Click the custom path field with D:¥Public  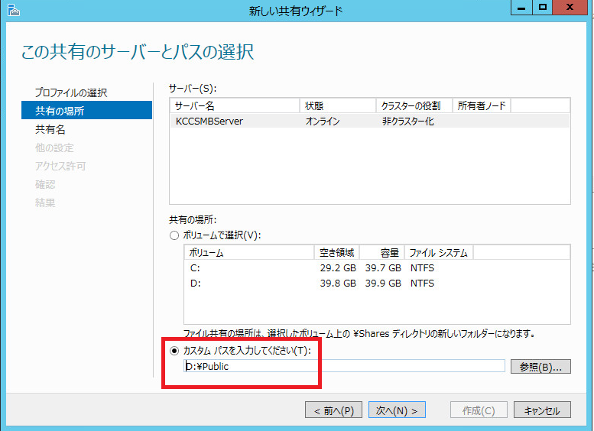pyautogui.click(x=344, y=366)
